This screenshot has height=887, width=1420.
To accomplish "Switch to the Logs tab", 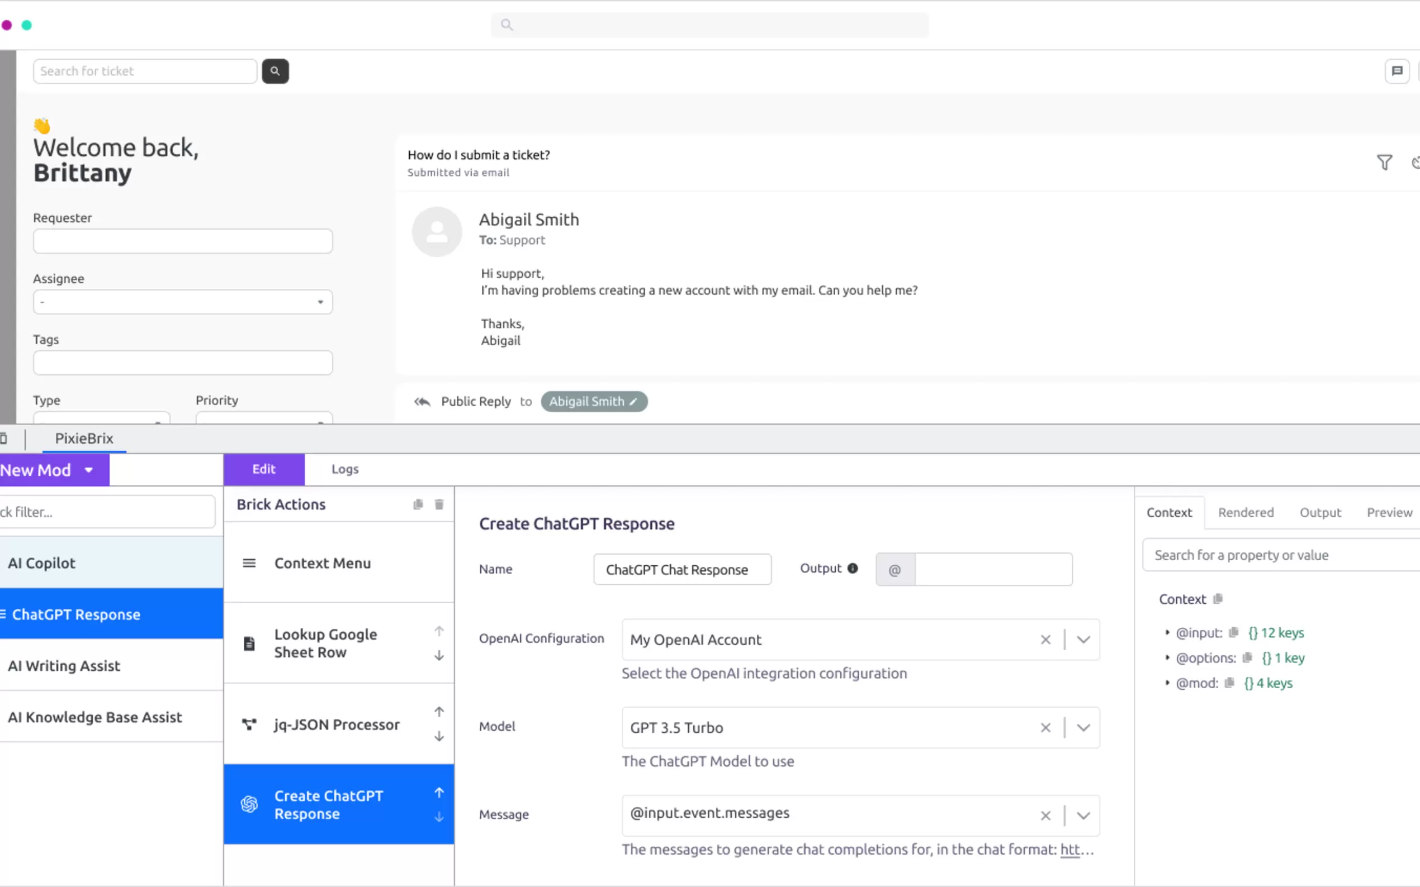I will tap(344, 469).
